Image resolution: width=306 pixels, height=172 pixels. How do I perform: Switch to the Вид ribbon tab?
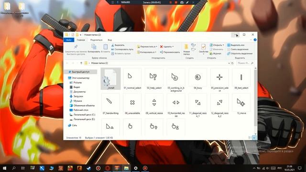tap(109, 40)
